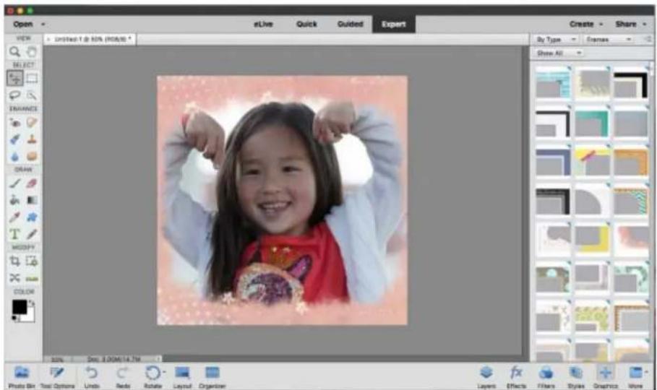Select the Rectangular Marquee tool
Viewport: 657px width, 390px height.
32,78
